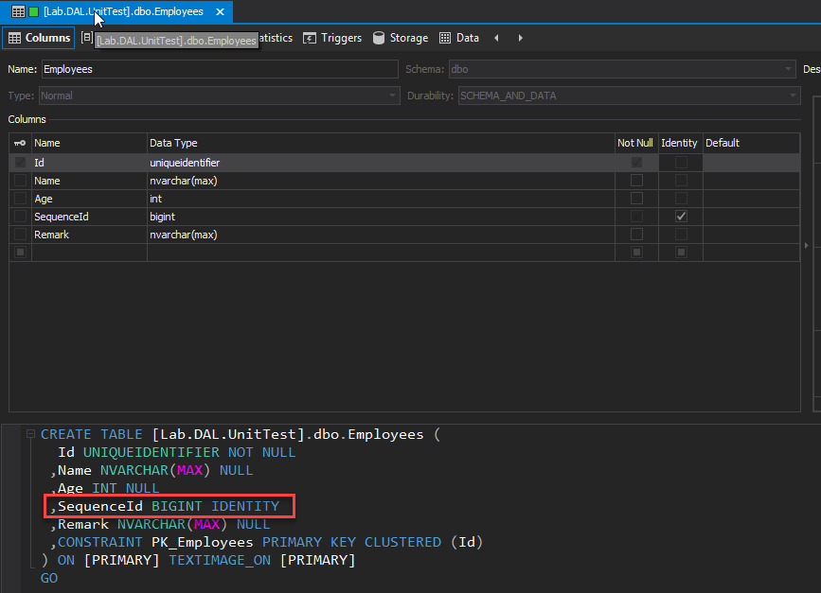Click the Triggers tab icon

click(x=310, y=38)
